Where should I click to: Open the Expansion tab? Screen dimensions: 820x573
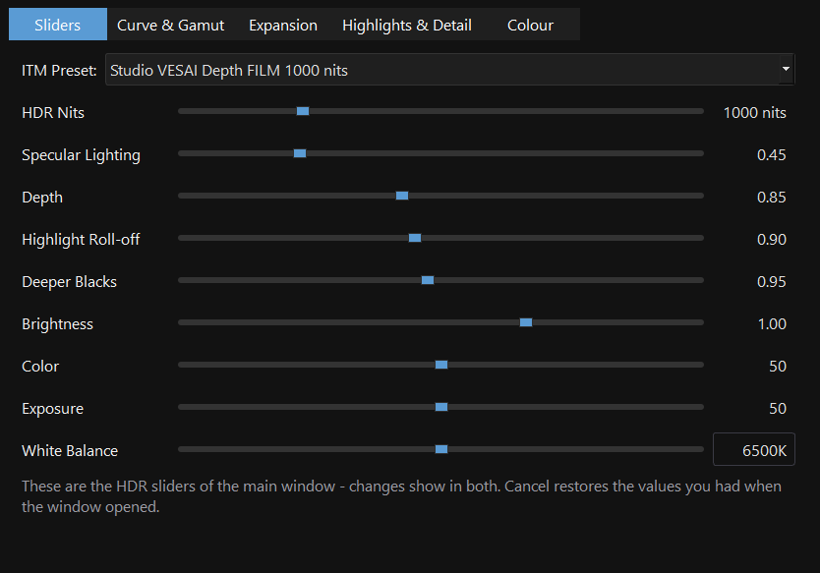(x=283, y=25)
